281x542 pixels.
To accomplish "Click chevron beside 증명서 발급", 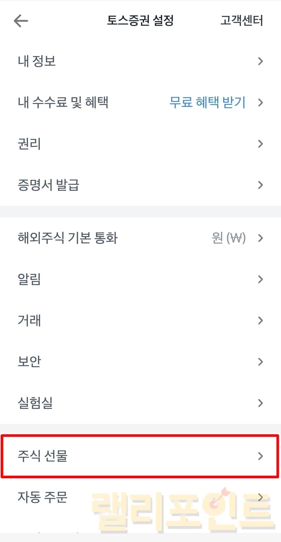I will tap(260, 185).
